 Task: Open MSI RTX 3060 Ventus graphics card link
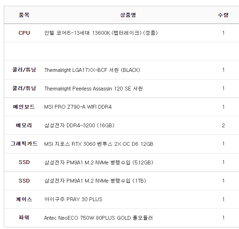tap(99, 144)
